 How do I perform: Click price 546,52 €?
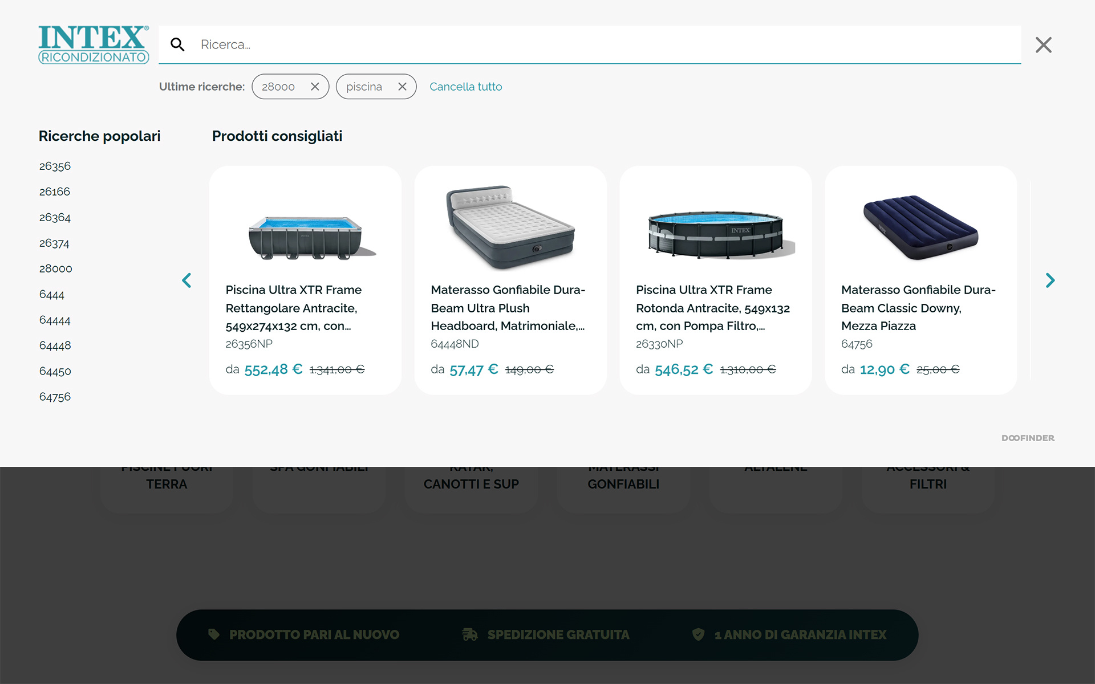coord(684,369)
